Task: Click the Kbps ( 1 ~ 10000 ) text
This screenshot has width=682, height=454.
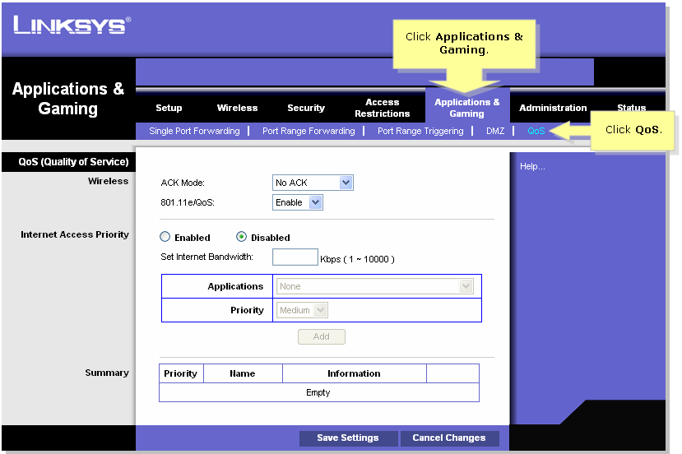Action: [x=358, y=259]
